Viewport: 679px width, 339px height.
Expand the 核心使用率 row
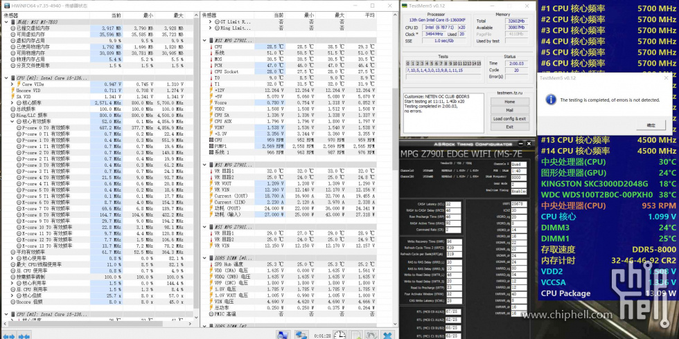point(13,258)
